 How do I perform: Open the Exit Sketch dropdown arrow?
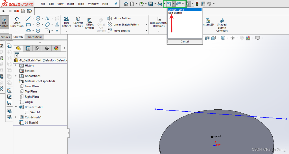pos(4,31)
